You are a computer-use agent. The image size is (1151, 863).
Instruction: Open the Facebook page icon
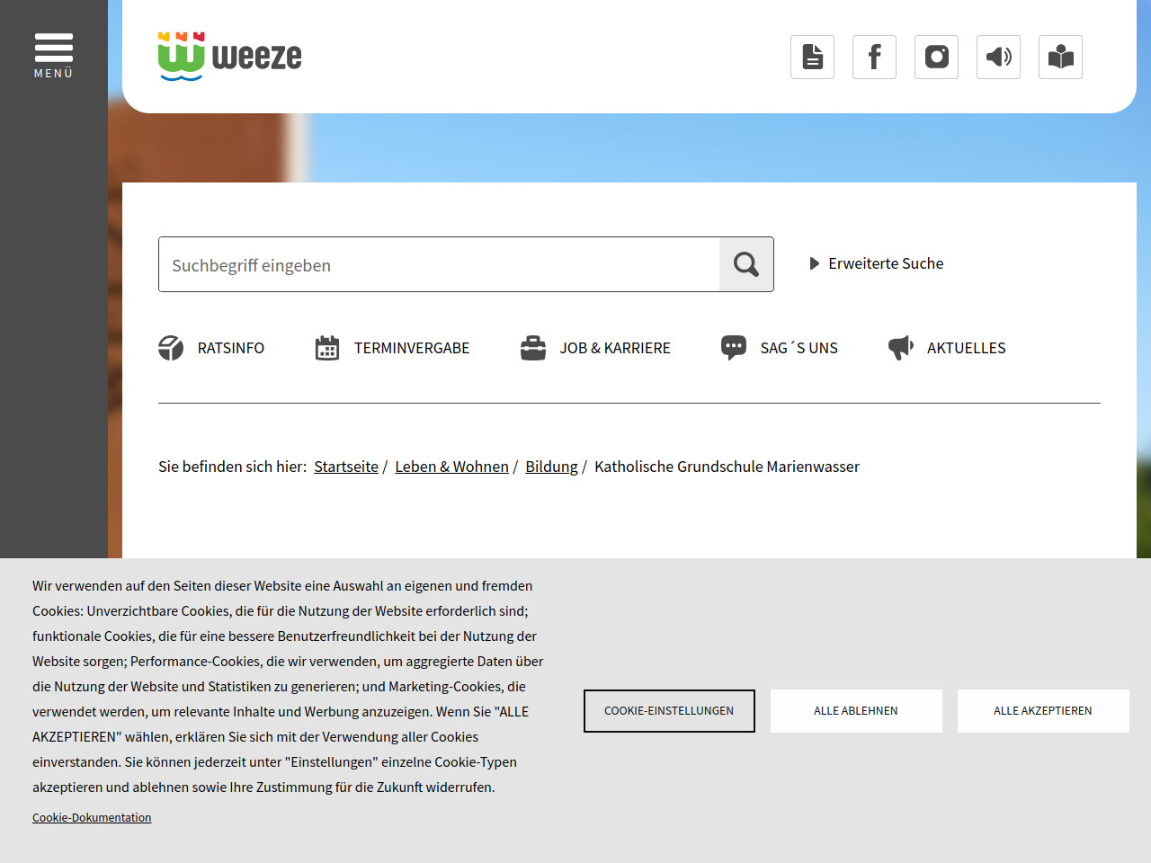(874, 58)
